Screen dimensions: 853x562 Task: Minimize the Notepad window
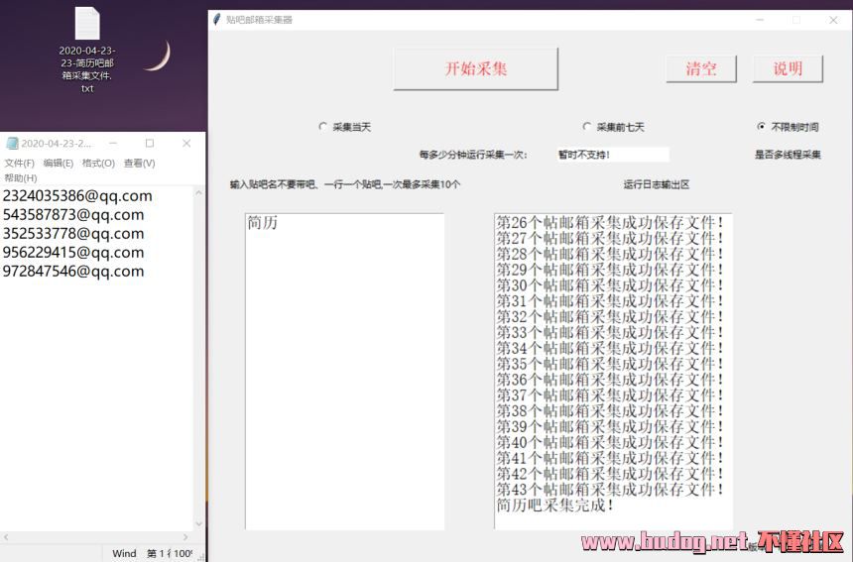[113, 144]
